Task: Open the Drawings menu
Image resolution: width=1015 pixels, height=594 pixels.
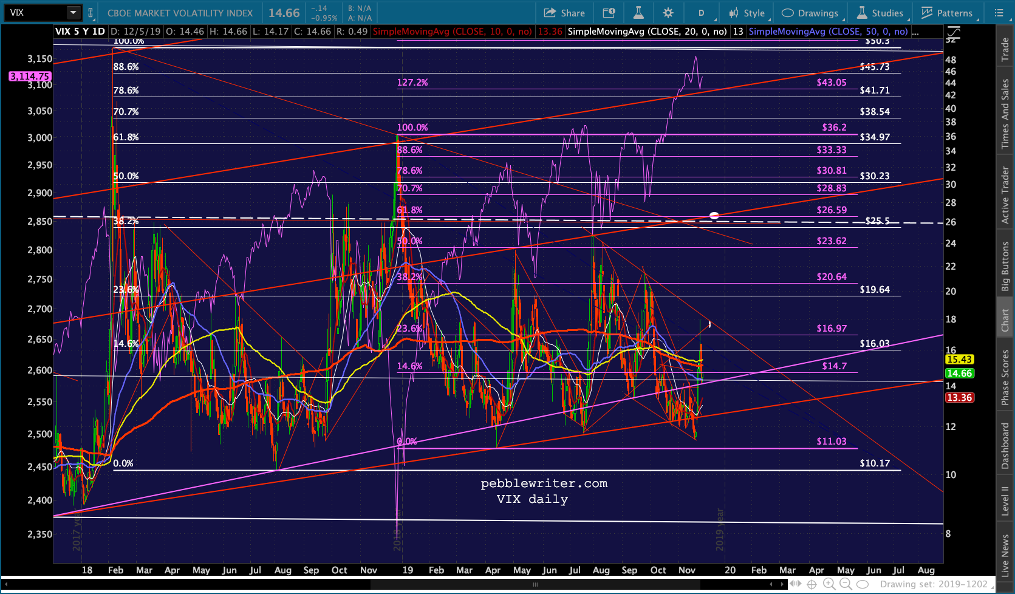Action: pyautogui.click(x=810, y=13)
